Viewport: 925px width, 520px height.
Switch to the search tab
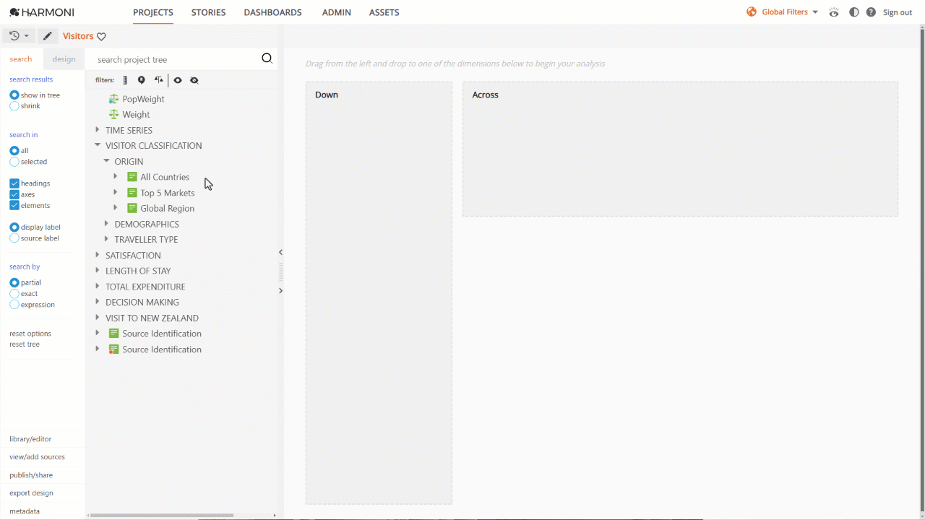pyautogui.click(x=21, y=59)
